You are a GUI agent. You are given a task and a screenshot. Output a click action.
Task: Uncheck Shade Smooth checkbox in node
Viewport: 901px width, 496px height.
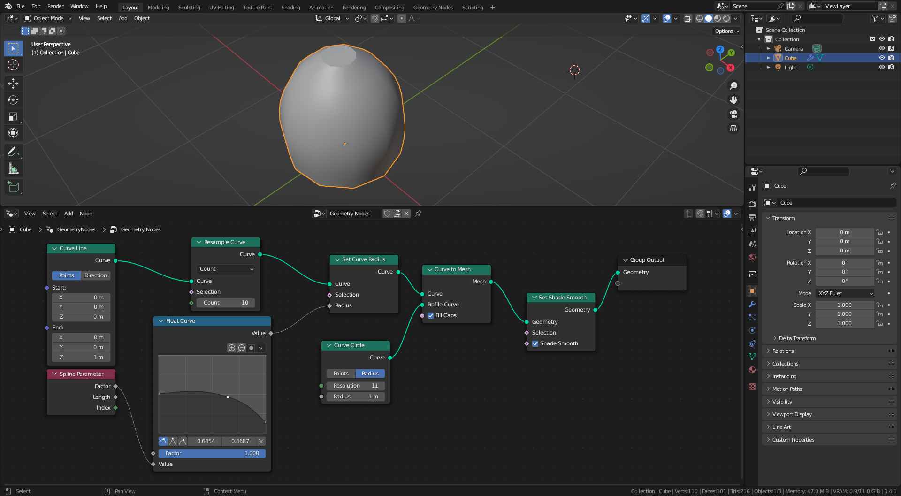point(535,343)
